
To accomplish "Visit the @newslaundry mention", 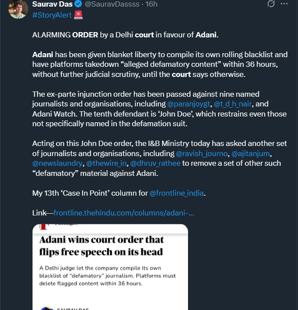I will pos(57,164).
